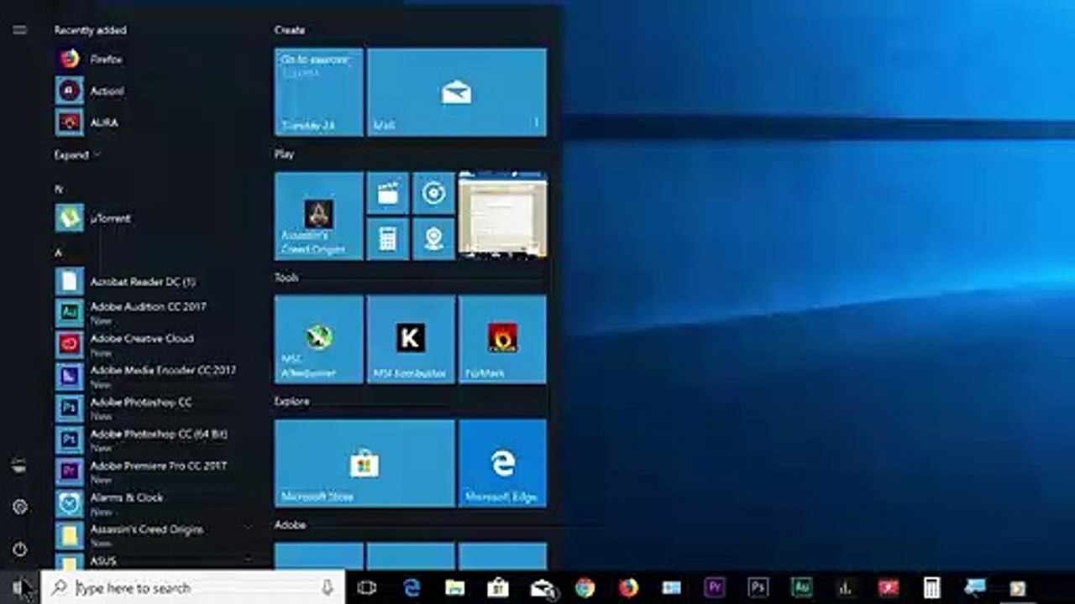Viewport: 1075px width, 604px height.
Task: Open Microsoft Store tile
Action: (x=364, y=463)
